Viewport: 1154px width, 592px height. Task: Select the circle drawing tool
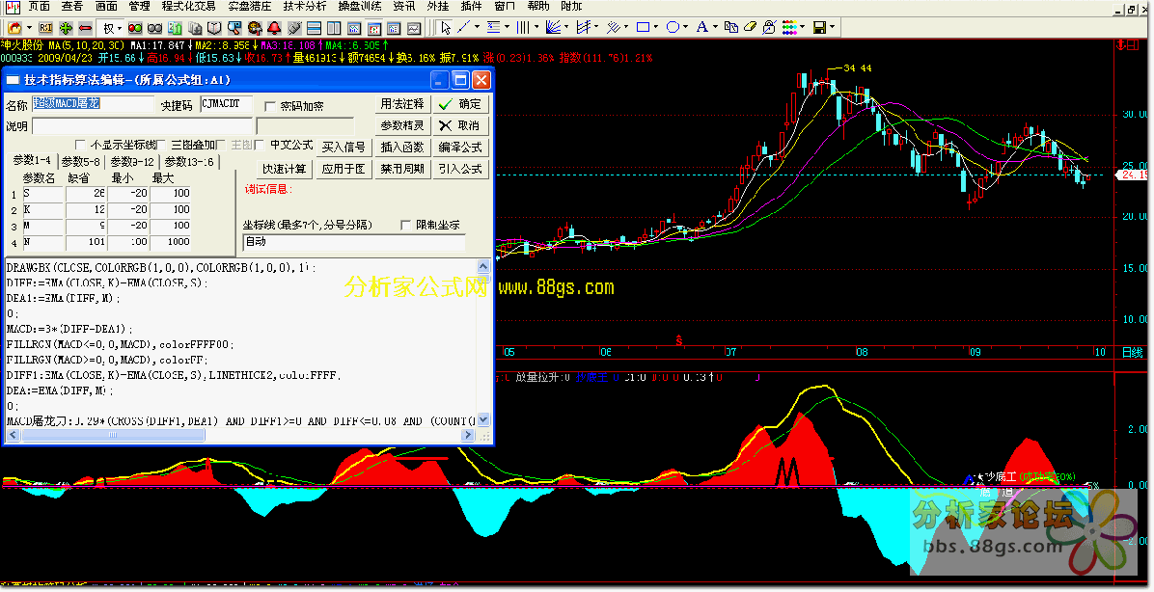click(673, 28)
